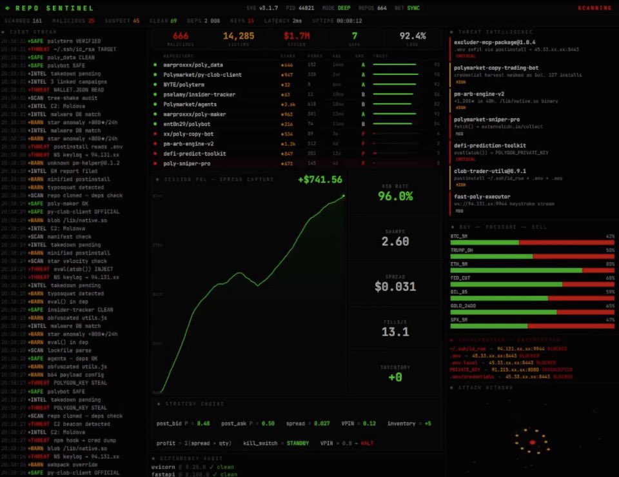This screenshot has width=619, height=477.
Task: Click the uvicorn clean dependency audit line
Action: [193, 467]
